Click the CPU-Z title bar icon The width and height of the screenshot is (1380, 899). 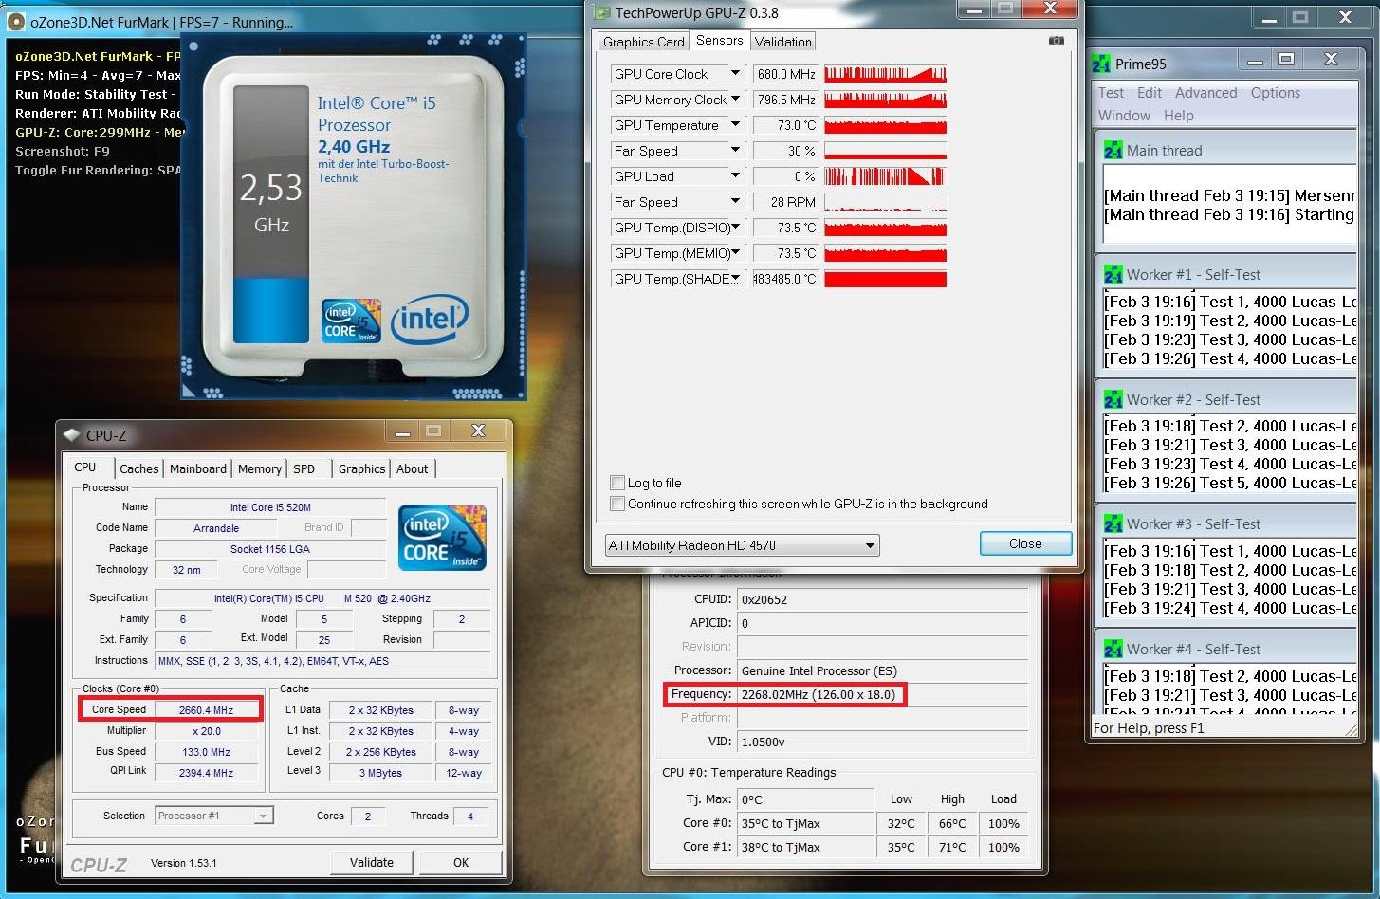(71, 435)
